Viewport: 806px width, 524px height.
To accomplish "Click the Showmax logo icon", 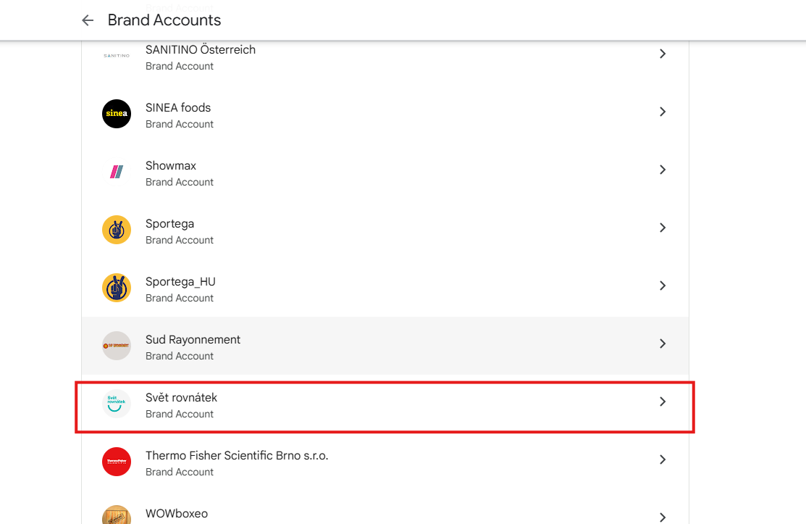I will [117, 172].
